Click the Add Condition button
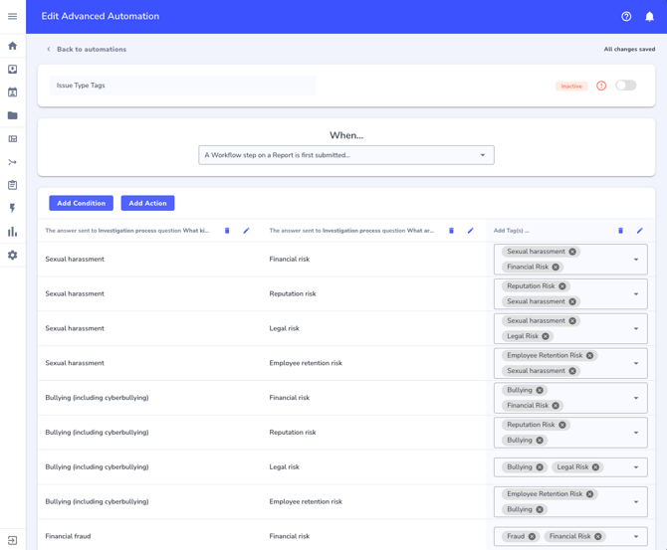This screenshot has height=550, width=667. (81, 203)
